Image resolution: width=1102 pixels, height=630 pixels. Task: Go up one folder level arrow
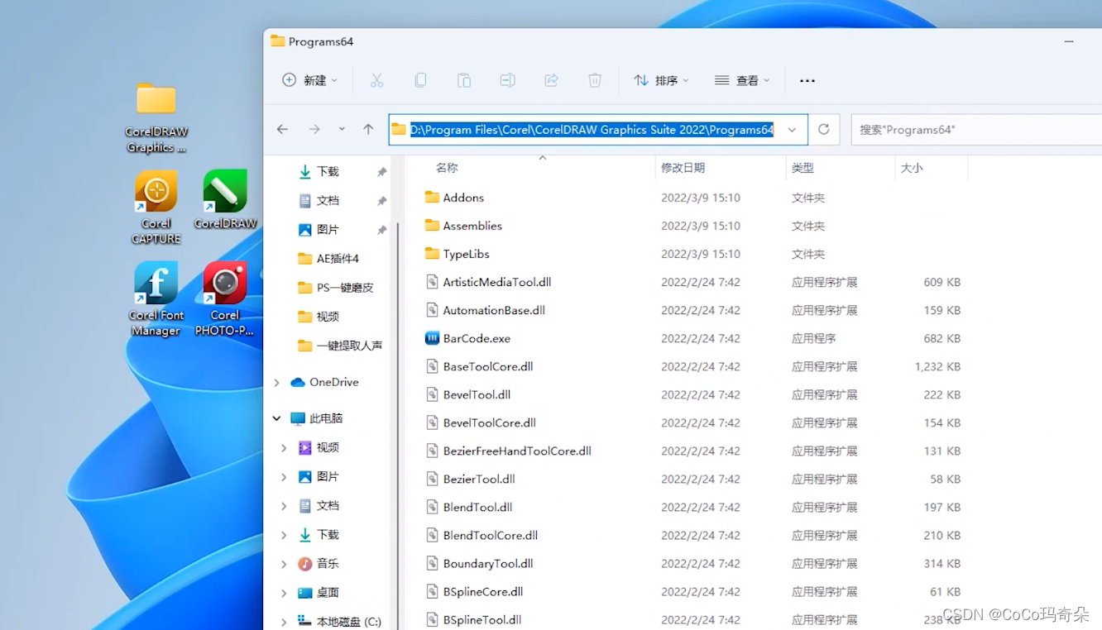coord(368,129)
